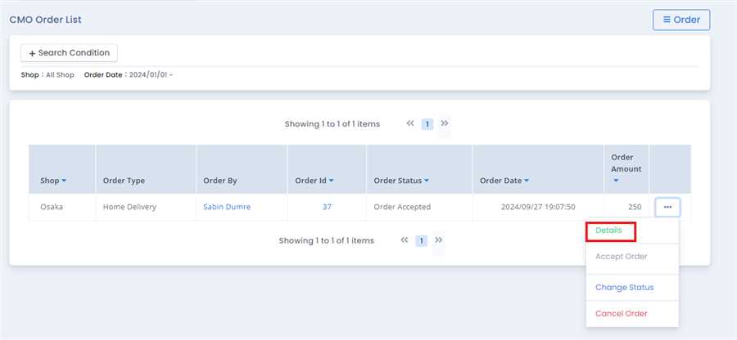Sort by Order Date column arrow
This screenshot has height=340, width=737.
point(526,181)
